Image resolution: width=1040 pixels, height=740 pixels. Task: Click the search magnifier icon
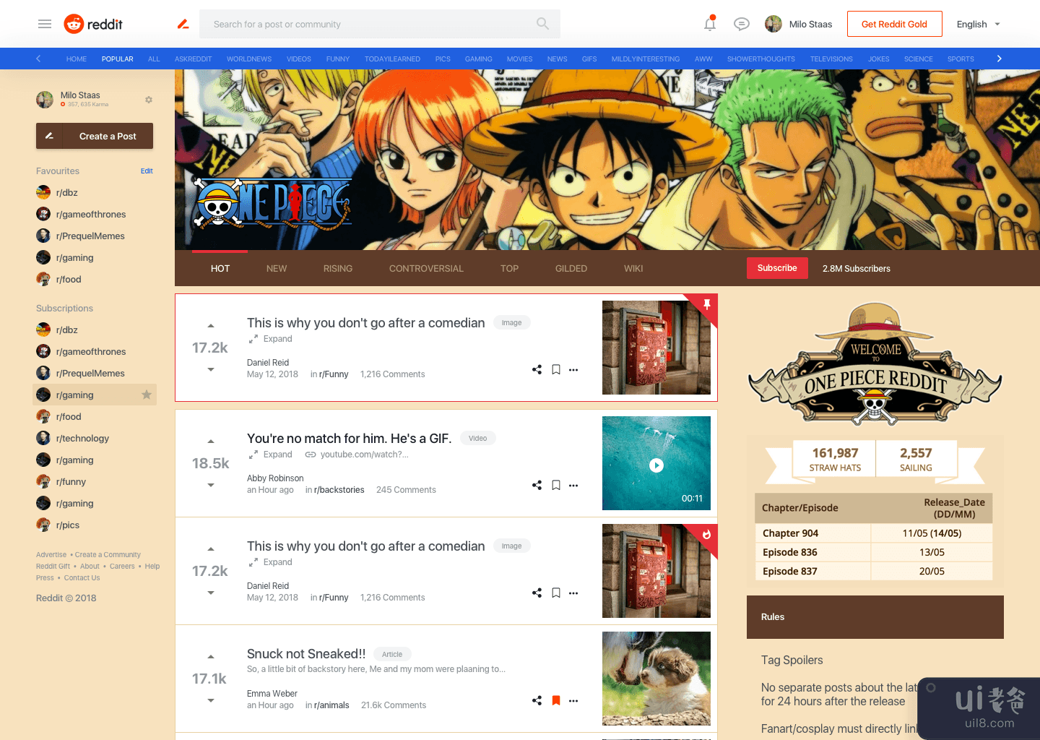pyautogui.click(x=542, y=24)
